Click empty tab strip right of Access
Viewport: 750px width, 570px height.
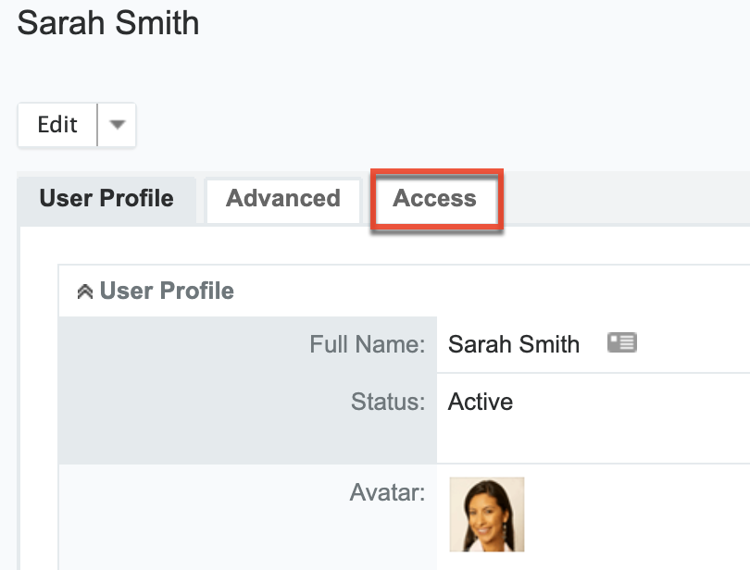630,199
